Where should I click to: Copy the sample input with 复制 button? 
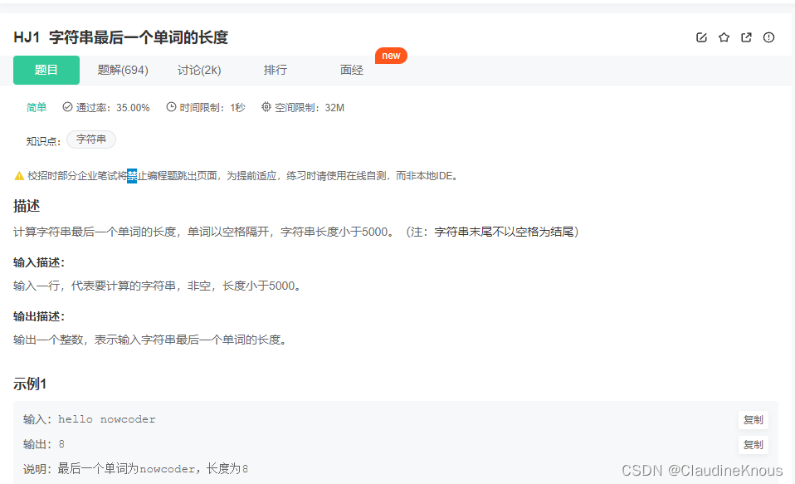pyautogui.click(x=753, y=419)
